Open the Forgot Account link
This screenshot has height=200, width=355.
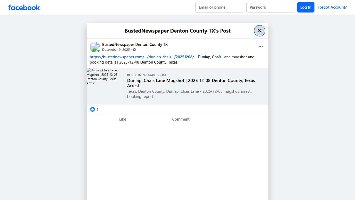[332, 7]
